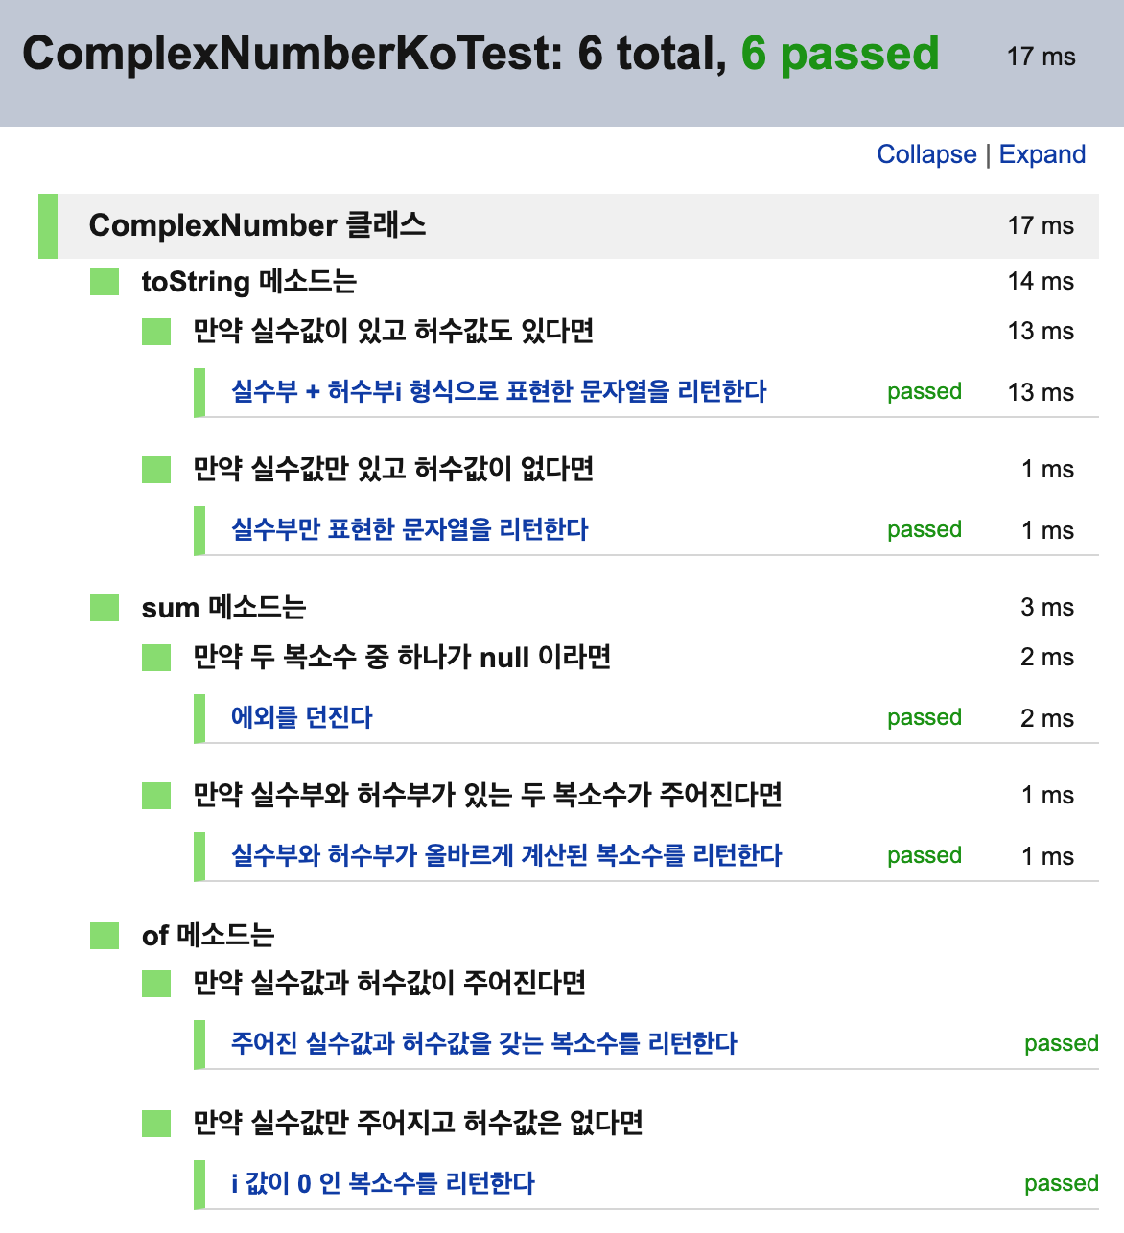1124x1233 pixels.
Task: Click green status square beside of 메소드는
Action: [105, 936]
